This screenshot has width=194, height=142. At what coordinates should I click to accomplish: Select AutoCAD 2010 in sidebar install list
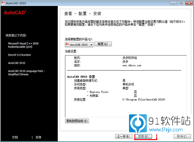(16, 63)
